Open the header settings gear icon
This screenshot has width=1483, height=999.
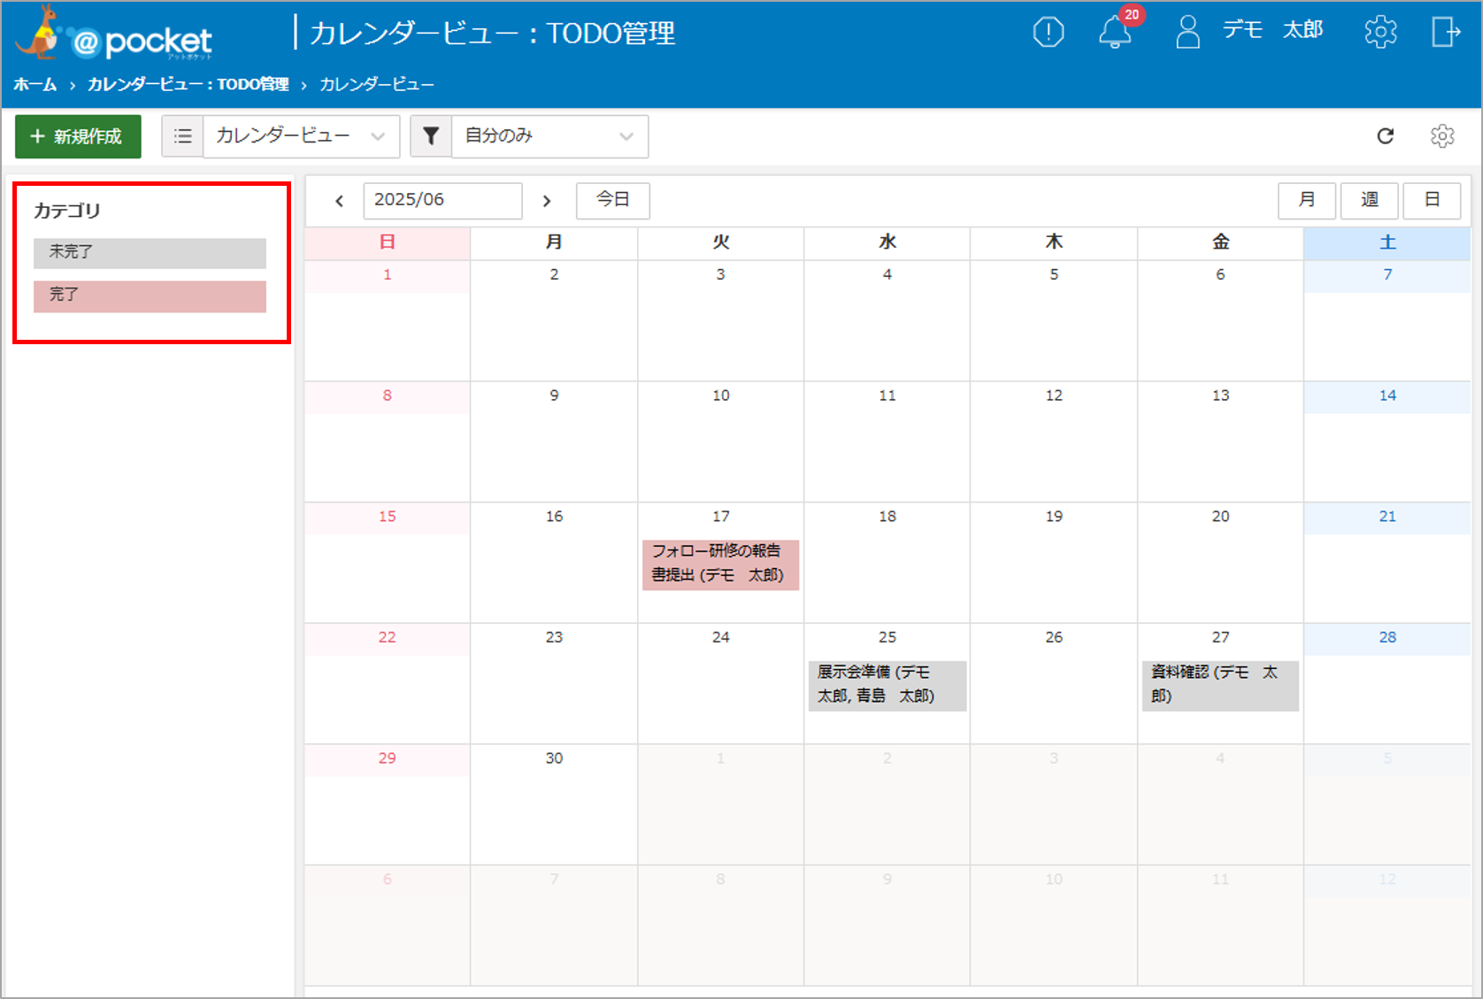[x=1379, y=33]
